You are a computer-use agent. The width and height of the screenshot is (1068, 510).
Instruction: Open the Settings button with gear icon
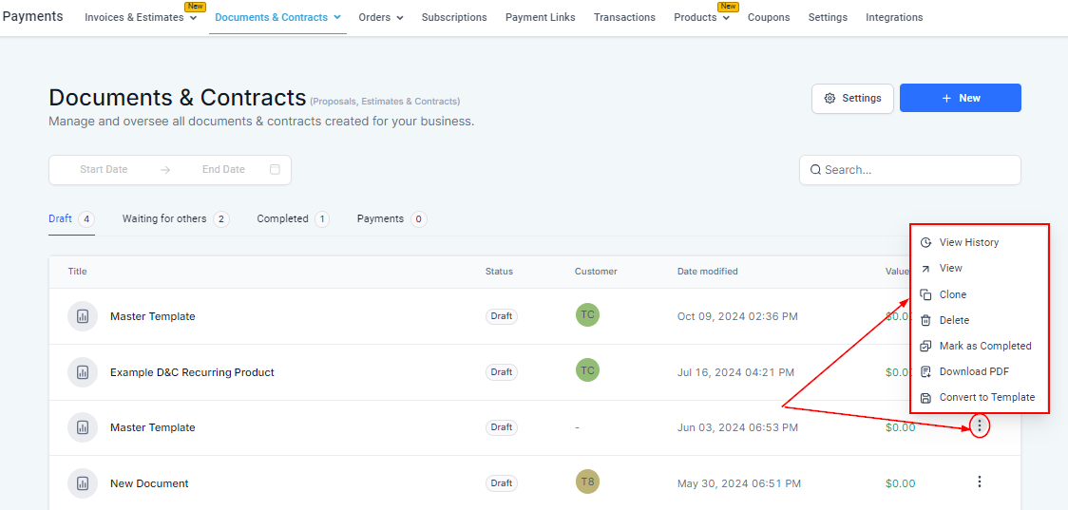852,98
